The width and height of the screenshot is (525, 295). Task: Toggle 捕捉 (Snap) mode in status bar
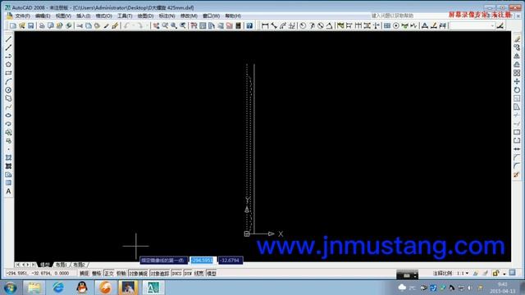pos(84,273)
